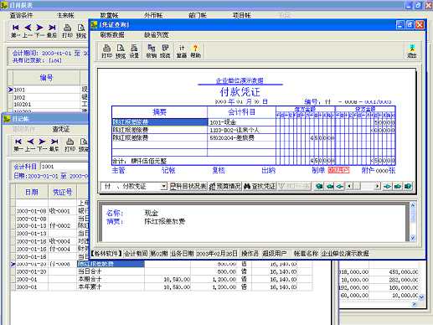Select the 55020204-差旅费 voucher row
The image size is (433, 325).
click(253, 137)
